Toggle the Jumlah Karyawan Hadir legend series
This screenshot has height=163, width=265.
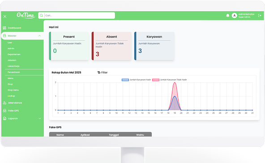click(136, 80)
